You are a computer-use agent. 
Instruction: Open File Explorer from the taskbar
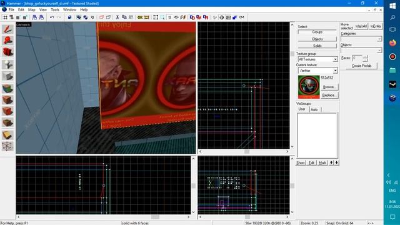click(392, 70)
